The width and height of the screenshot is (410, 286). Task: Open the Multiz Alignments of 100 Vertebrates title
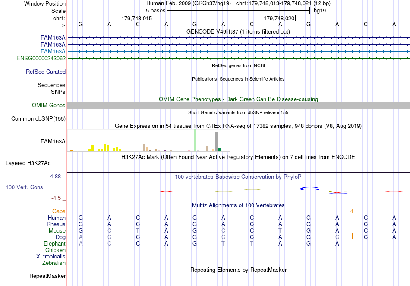point(238,205)
